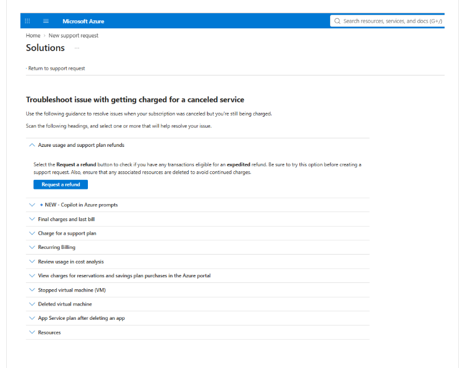Open the Azure apps grid launcher icon
Viewport: 465px width, 368px height.
pyautogui.click(x=27, y=21)
